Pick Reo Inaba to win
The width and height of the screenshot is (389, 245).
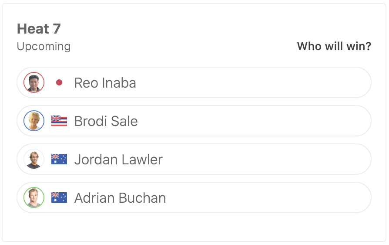261,82
